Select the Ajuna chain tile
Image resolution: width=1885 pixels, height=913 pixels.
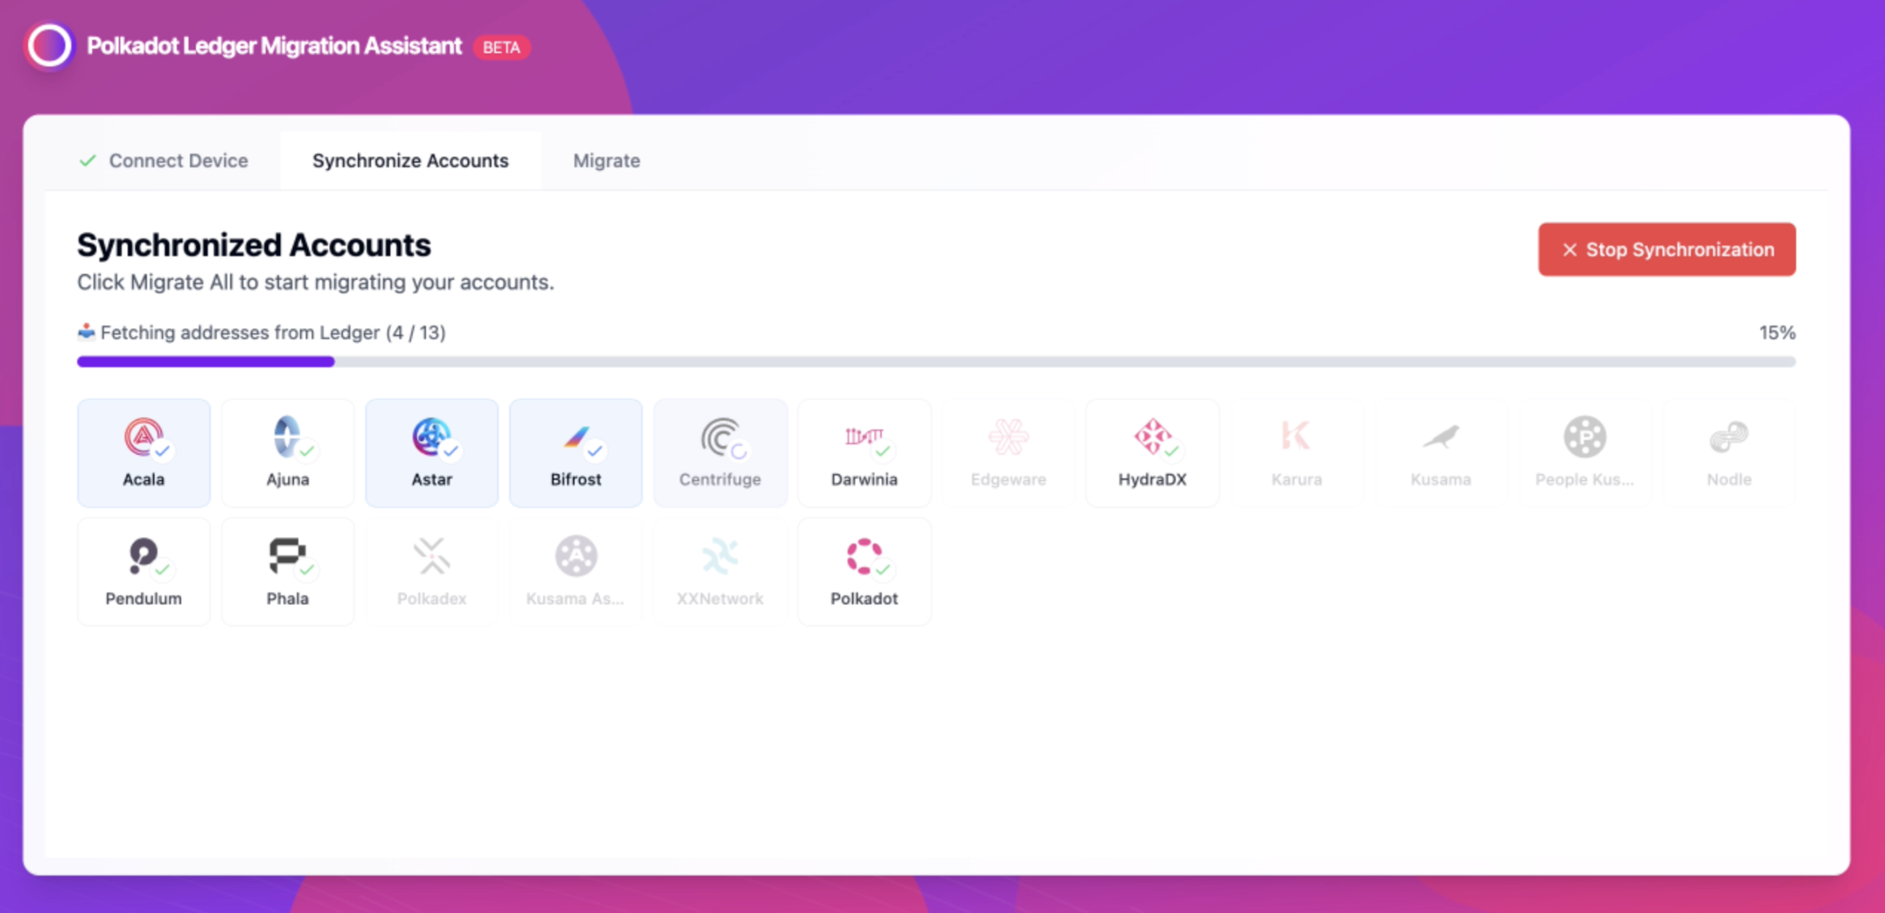pyautogui.click(x=287, y=453)
